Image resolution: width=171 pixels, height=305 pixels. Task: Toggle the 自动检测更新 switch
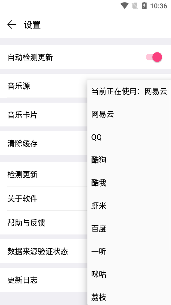pos(154,57)
